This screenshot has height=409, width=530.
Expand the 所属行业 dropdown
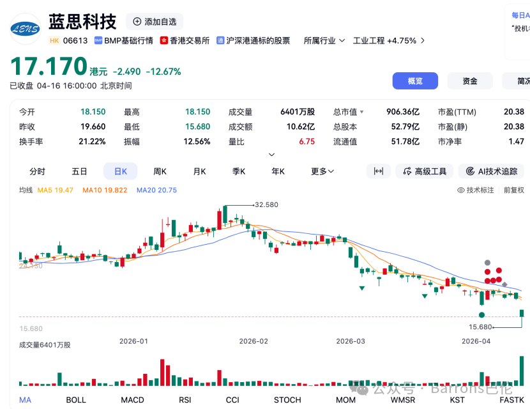click(x=324, y=41)
